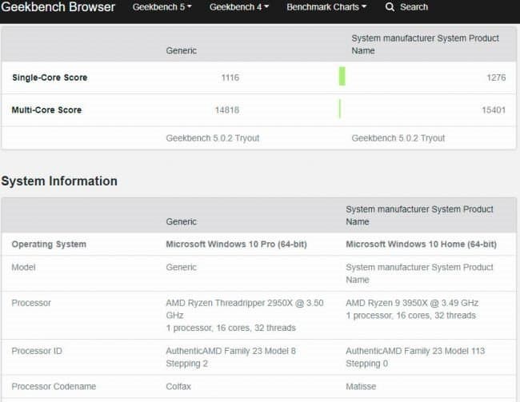Select AMD Ryzen 9 3950X processor text
Viewport: 520px width, 402px height.
coord(412,303)
